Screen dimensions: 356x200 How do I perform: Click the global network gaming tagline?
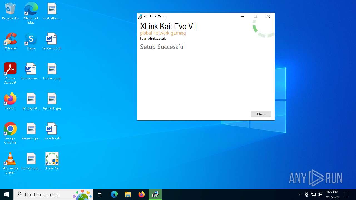tap(163, 33)
